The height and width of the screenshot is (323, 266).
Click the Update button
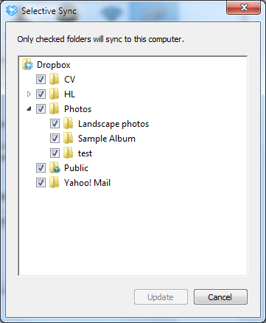pos(161,297)
